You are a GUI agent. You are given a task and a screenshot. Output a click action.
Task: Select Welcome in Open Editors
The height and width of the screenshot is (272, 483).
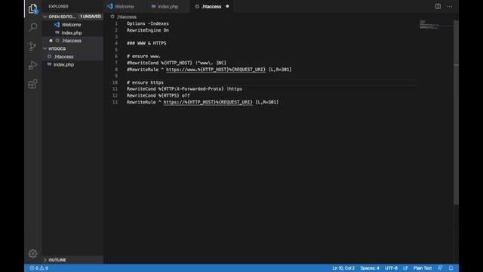click(x=71, y=25)
